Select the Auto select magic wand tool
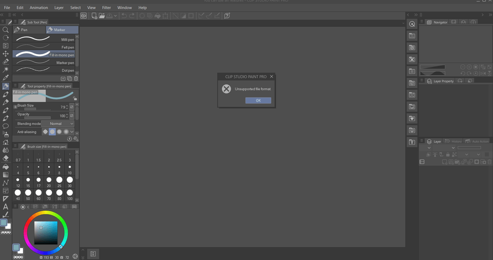The height and width of the screenshot is (260, 493). click(5, 69)
